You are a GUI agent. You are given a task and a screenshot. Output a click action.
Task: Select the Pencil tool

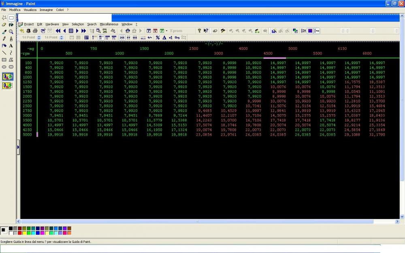coord(4,39)
